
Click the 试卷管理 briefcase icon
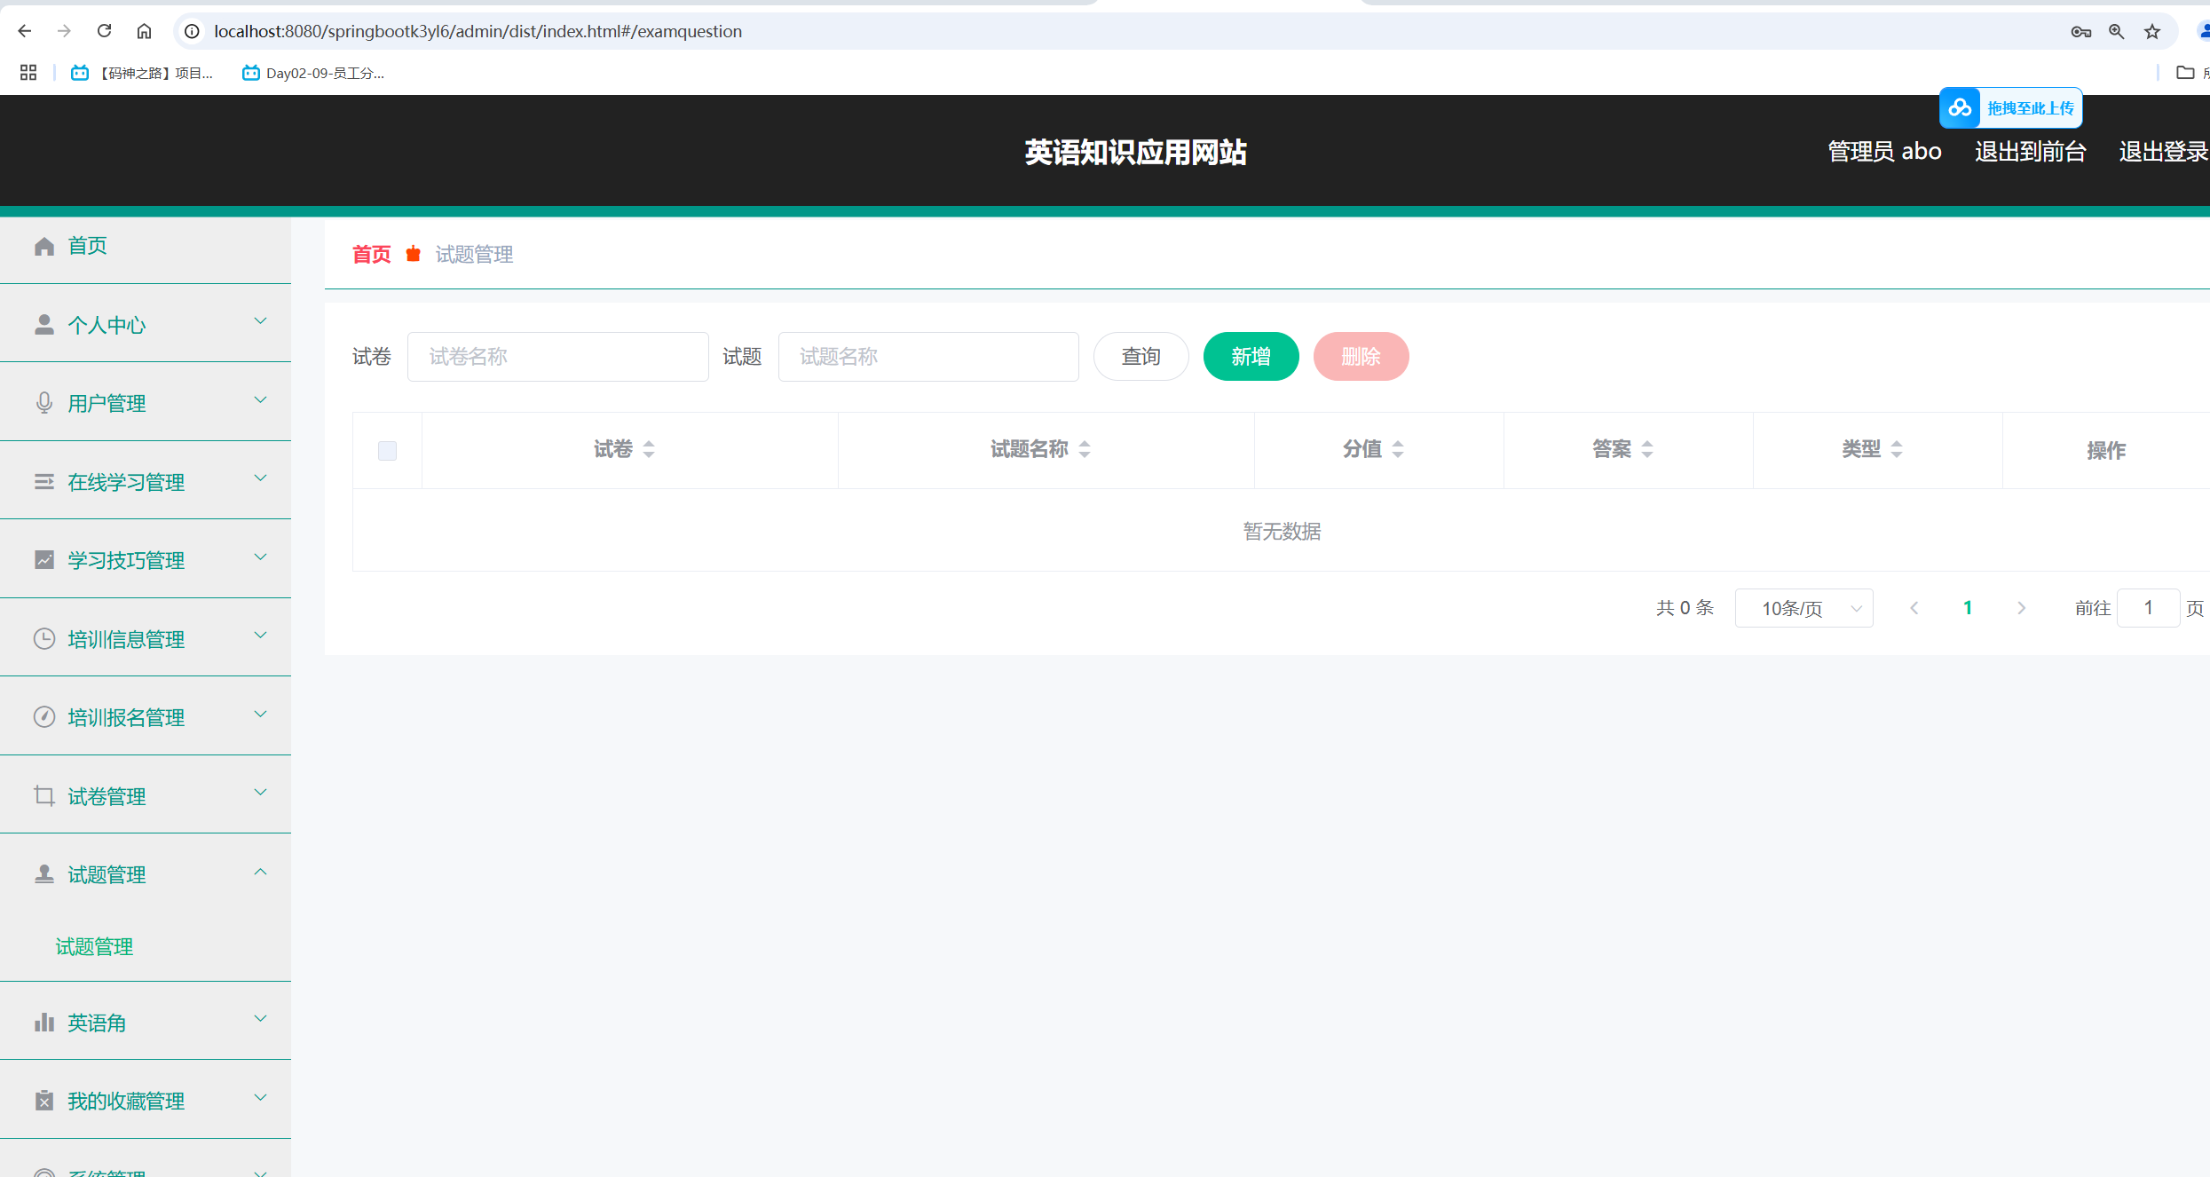point(44,795)
